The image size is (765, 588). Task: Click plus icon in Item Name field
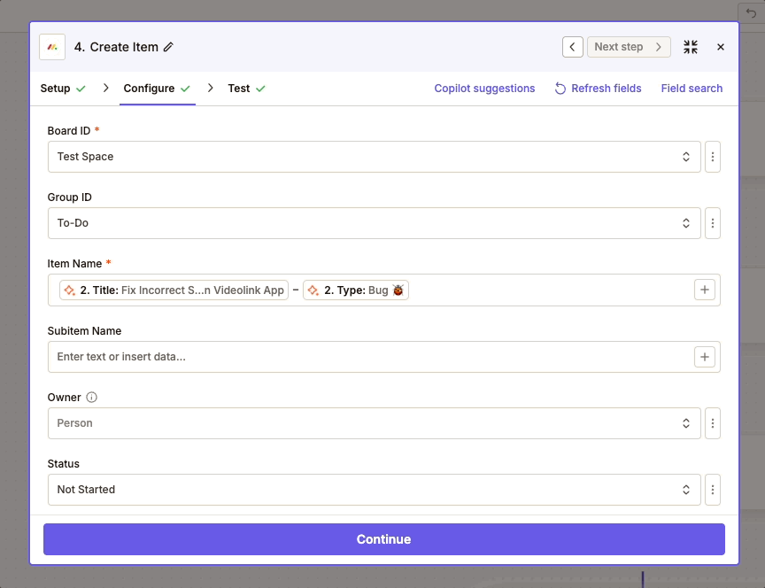[705, 290]
